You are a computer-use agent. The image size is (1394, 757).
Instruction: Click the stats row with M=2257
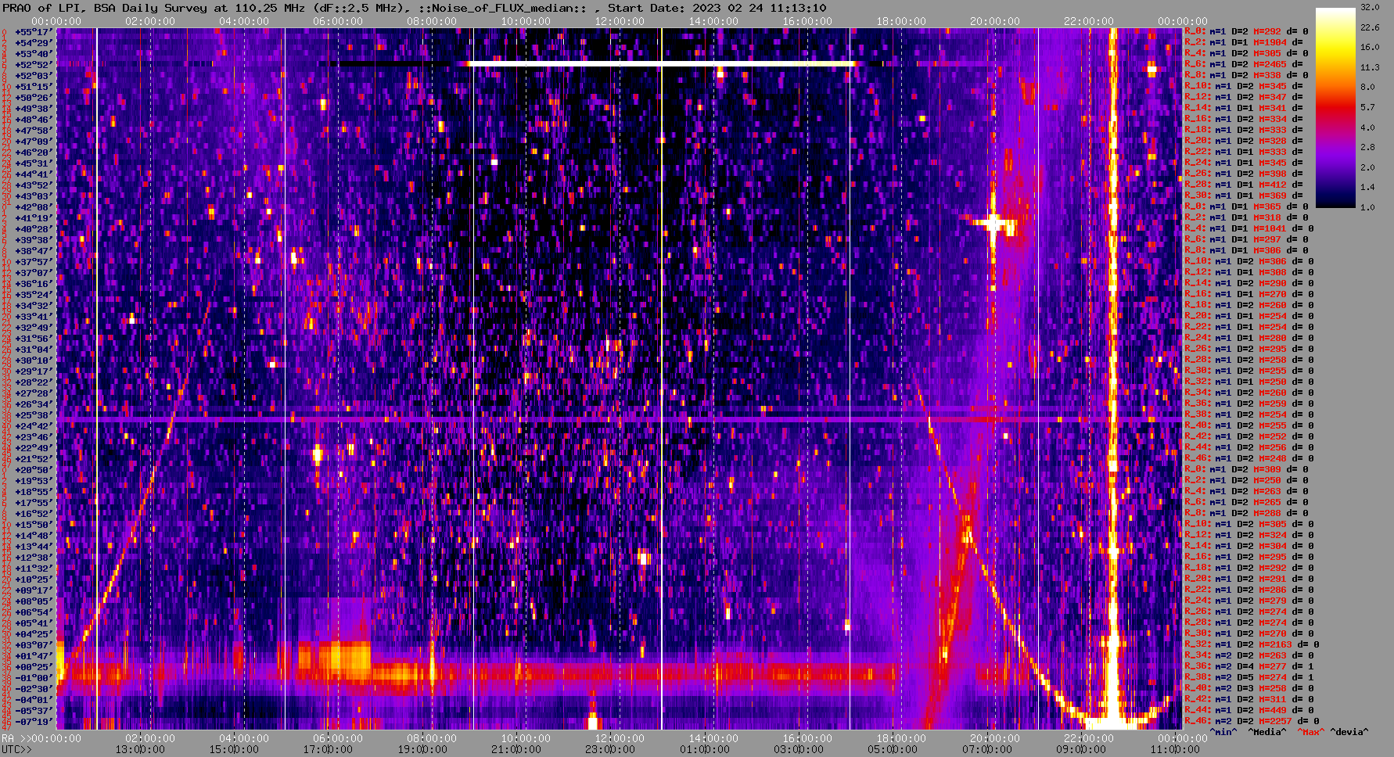1252,721
